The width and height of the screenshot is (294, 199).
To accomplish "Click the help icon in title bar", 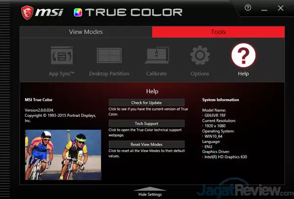I will (248, 8).
